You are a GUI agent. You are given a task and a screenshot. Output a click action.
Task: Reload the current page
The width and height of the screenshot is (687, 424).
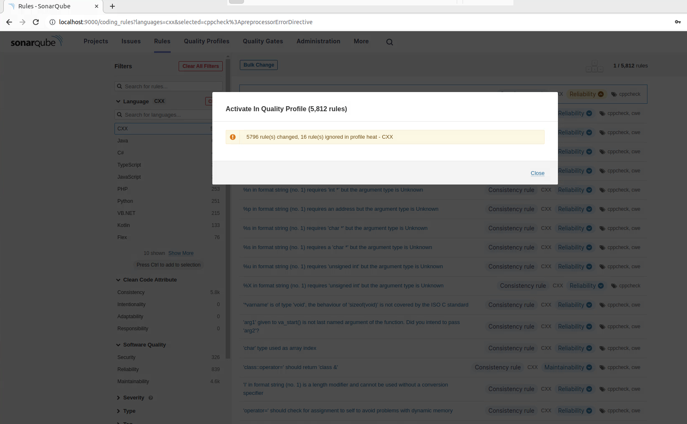coord(36,22)
